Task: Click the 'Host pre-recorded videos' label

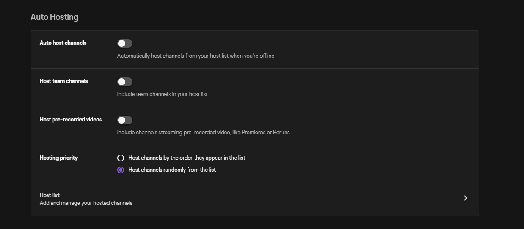Action: coord(71,120)
